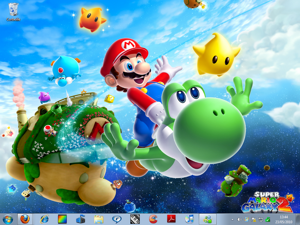Image resolution: width=300 pixels, height=225 pixels.
Task: Open the black-and-white striped piano icon
Action: [135, 219]
